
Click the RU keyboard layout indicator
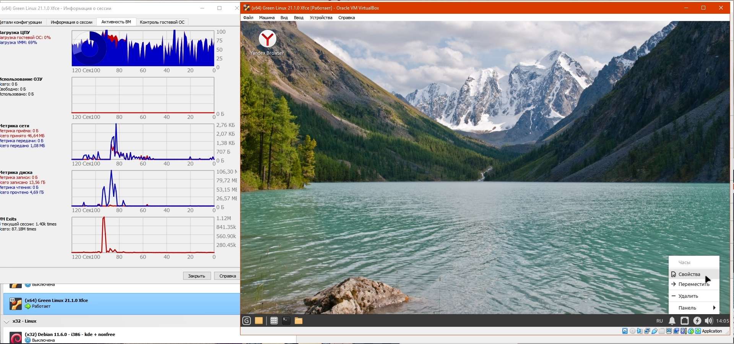[x=659, y=321]
